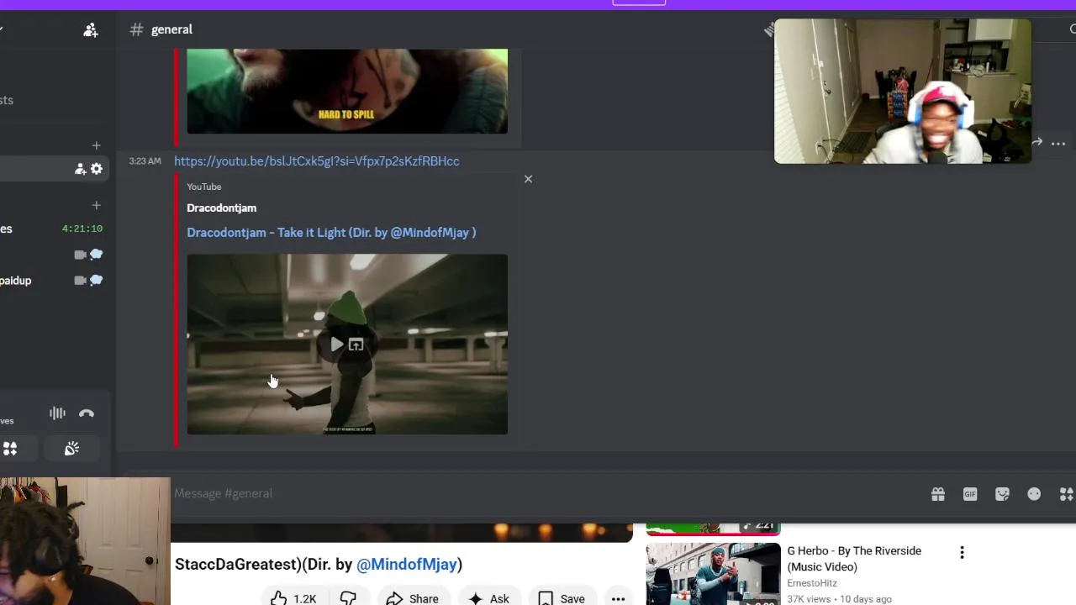
Task: Disconnect from voice using the hang-up icon
Action: 87,413
